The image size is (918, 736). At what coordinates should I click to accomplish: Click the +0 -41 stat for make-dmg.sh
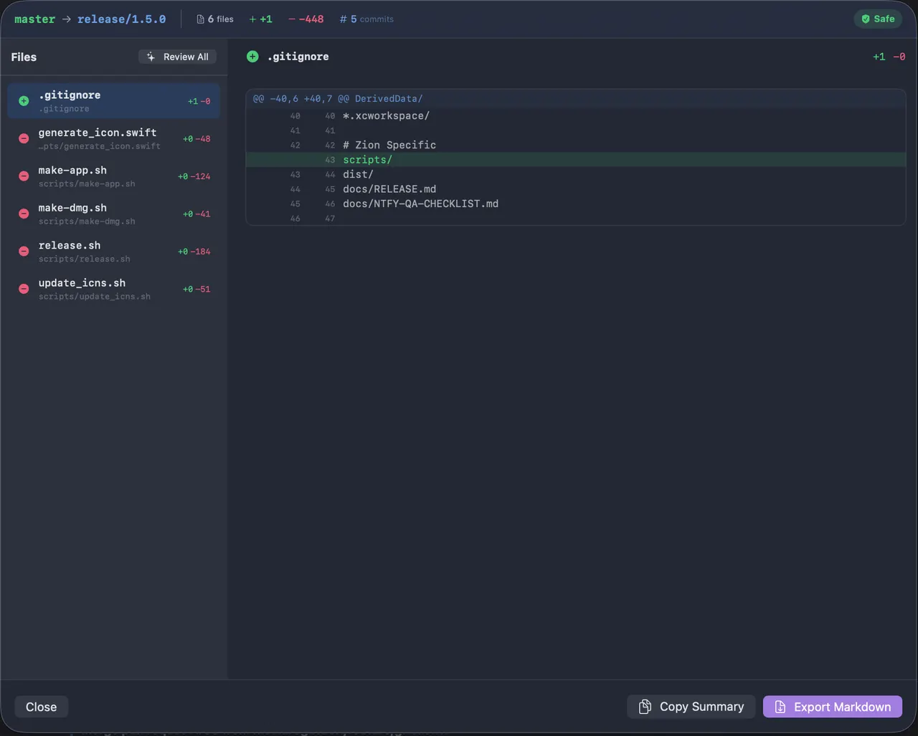[197, 214]
